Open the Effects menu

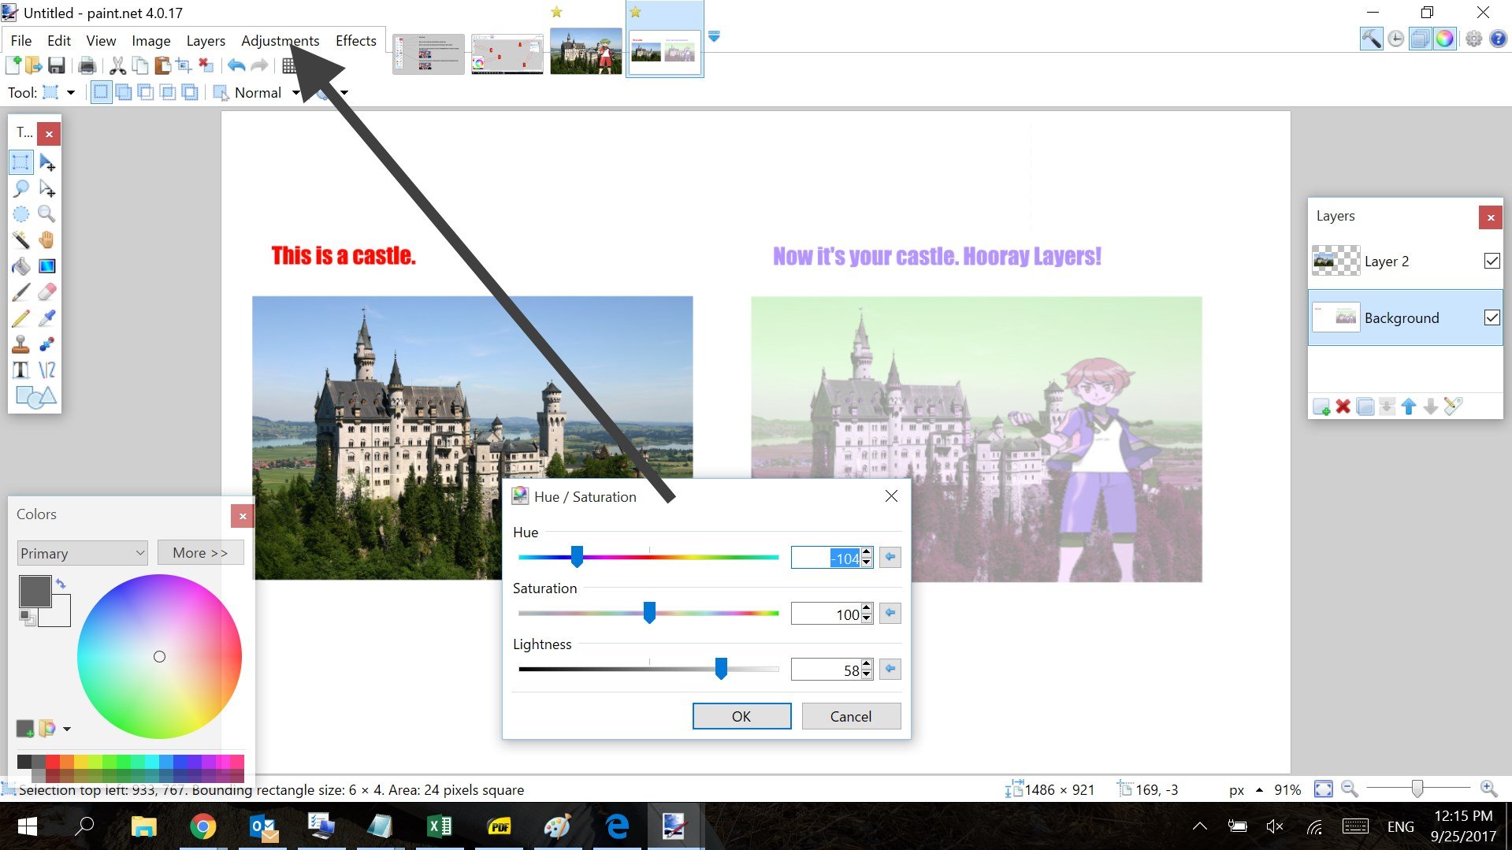356,40
